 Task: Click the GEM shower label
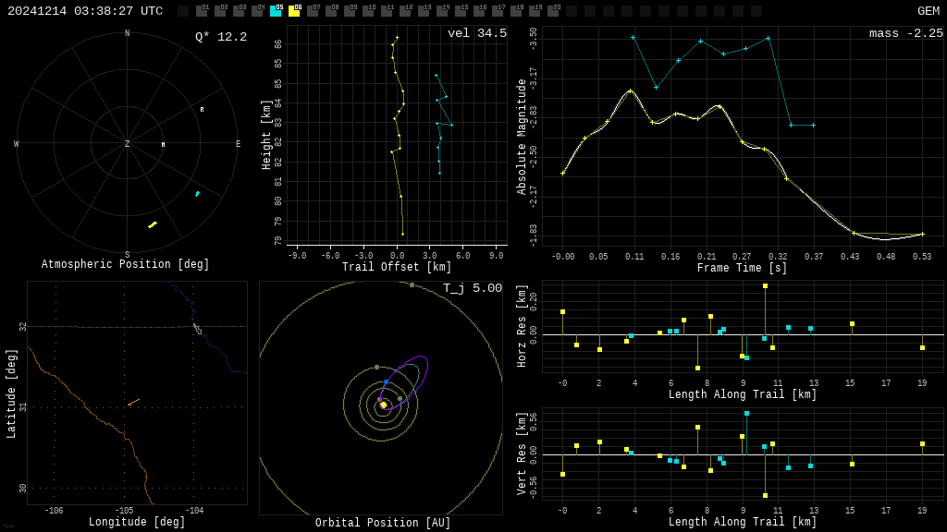point(928,11)
